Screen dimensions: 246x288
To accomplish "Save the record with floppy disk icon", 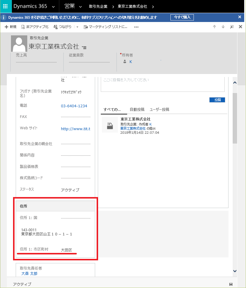I will [231, 284].
